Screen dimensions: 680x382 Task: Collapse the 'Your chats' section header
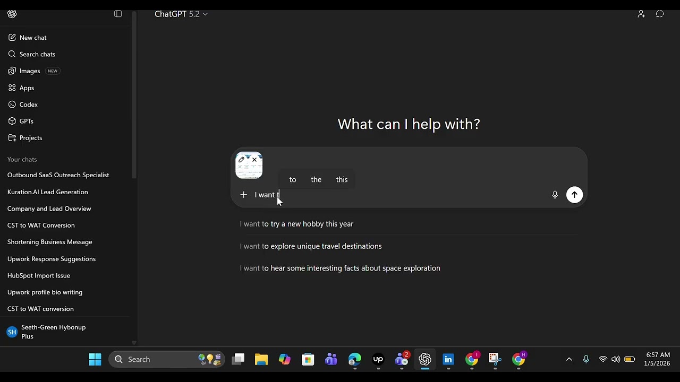click(x=22, y=160)
